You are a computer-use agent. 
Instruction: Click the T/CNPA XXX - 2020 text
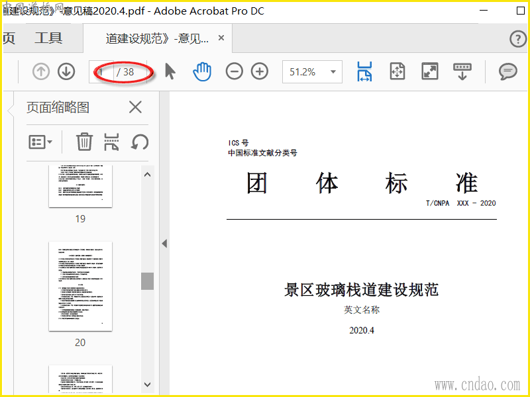(460, 203)
